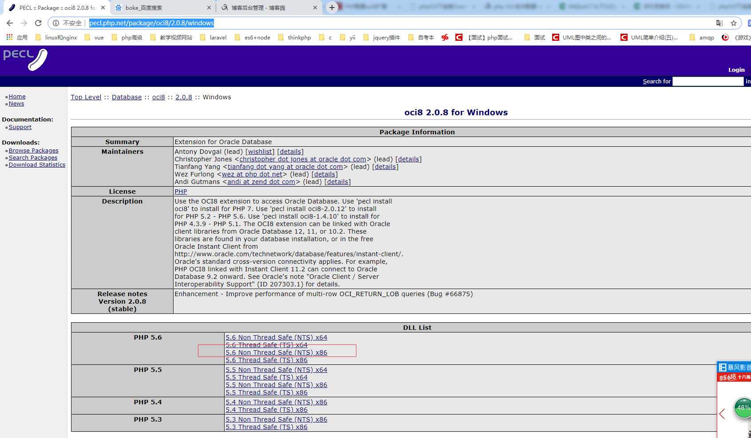751x438 pixels.
Task: Click 2.0.8 breadcrumb link
Action: (184, 97)
